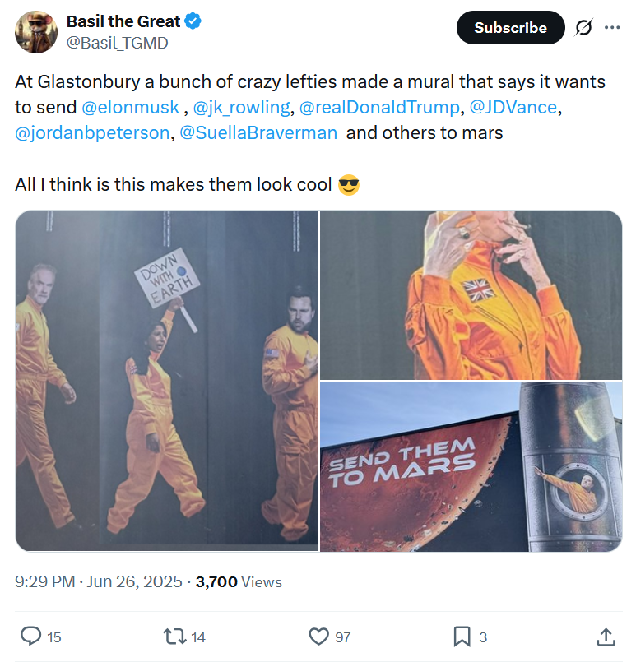Viewport: 636px width, 662px height.
Task: Open the @jordanbpeterson mention
Action: (x=92, y=133)
